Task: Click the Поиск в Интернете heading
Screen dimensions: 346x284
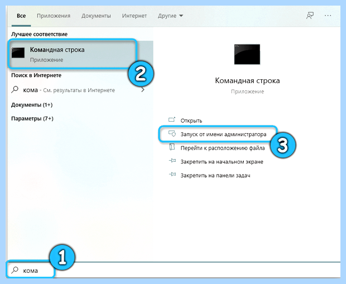Action: point(36,75)
